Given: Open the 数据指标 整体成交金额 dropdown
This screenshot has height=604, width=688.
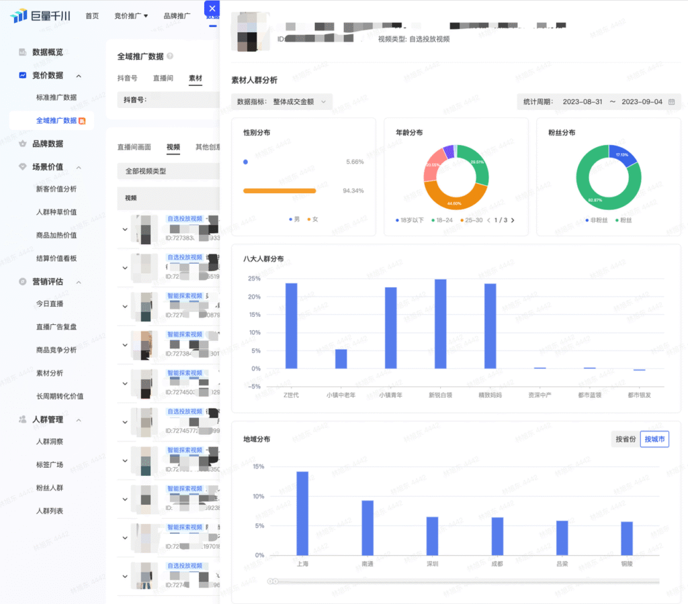Looking at the screenshot, I should 282,101.
